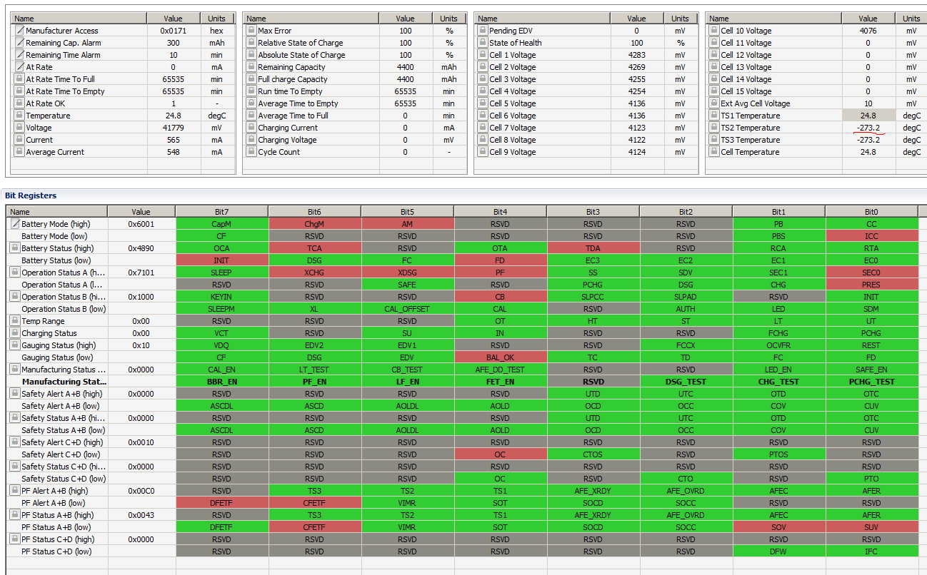Select the TS2 Temperature value -273.2
Viewport: 927px width, 575px height.
[x=868, y=128]
